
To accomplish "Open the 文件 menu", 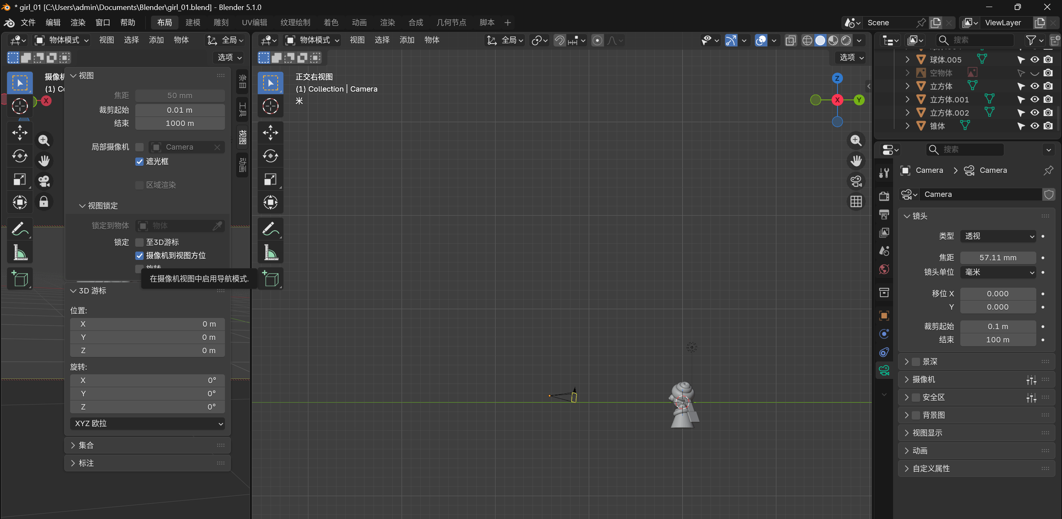I will pos(28,22).
